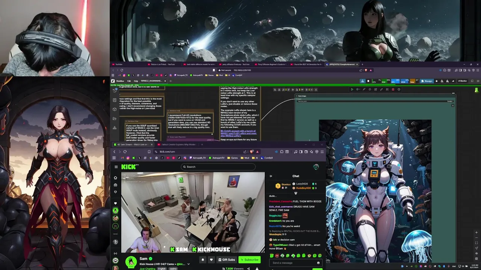Open the X bookmark icon in Kick window

click(139, 158)
